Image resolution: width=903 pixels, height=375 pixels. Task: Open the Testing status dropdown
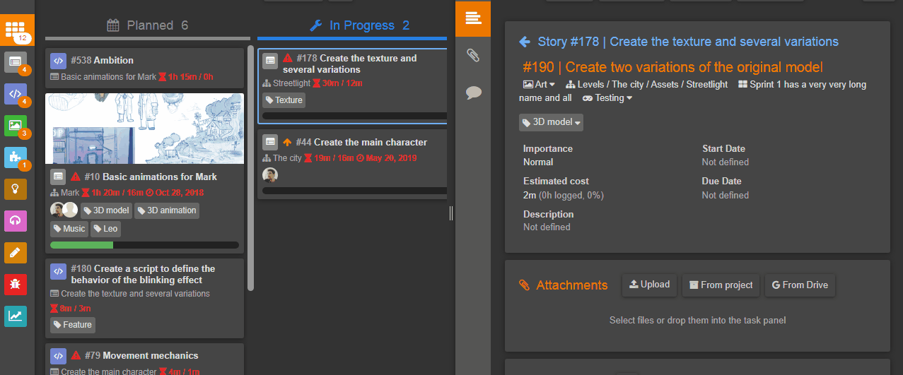click(607, 98)
